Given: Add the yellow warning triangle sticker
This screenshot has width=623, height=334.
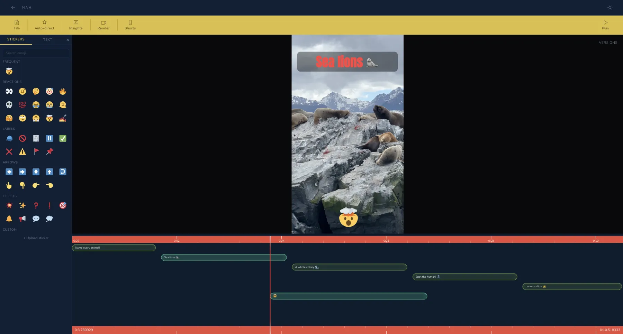Looking at the screenshot, I should pyautogui.click(x=22, y=151).
